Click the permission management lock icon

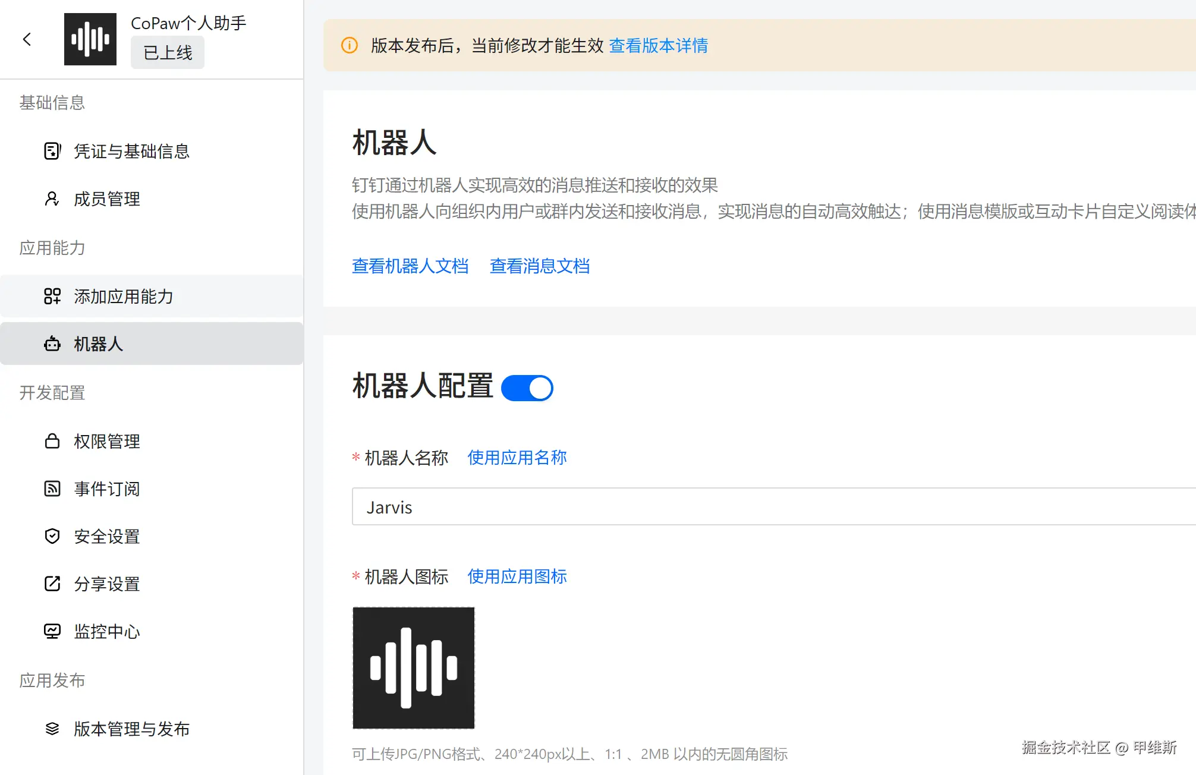click(52, 441)
